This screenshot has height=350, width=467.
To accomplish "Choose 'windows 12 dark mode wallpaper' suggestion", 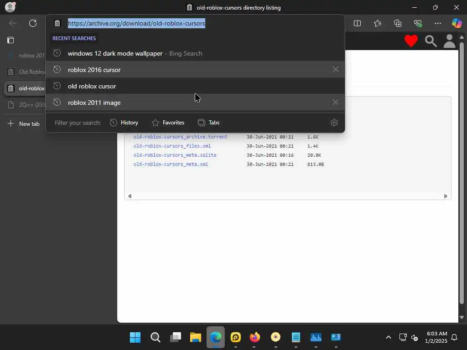I will (x=195, y=53).
